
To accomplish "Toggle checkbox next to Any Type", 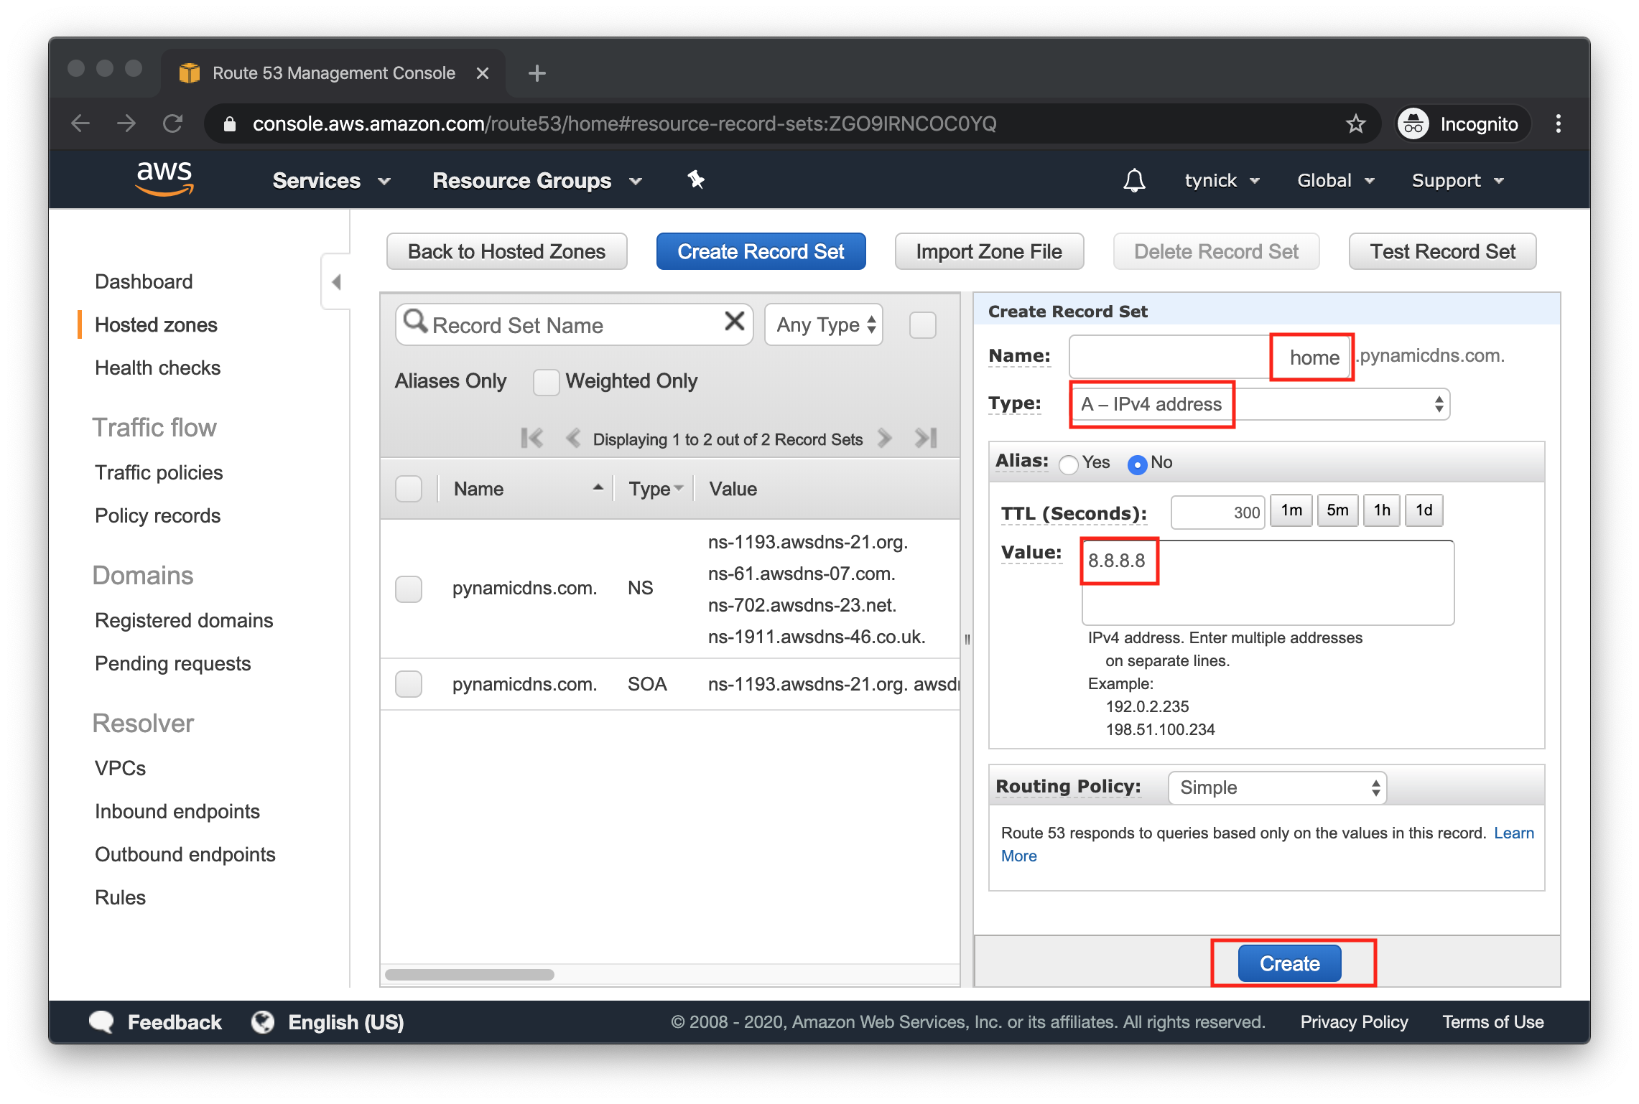I will point(922,325).
